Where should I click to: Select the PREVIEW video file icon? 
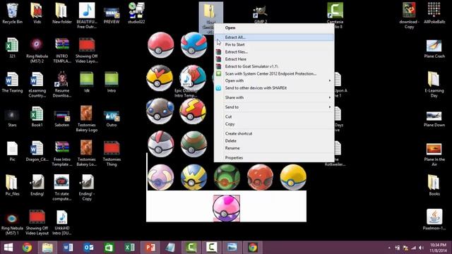tap(112, 13)
